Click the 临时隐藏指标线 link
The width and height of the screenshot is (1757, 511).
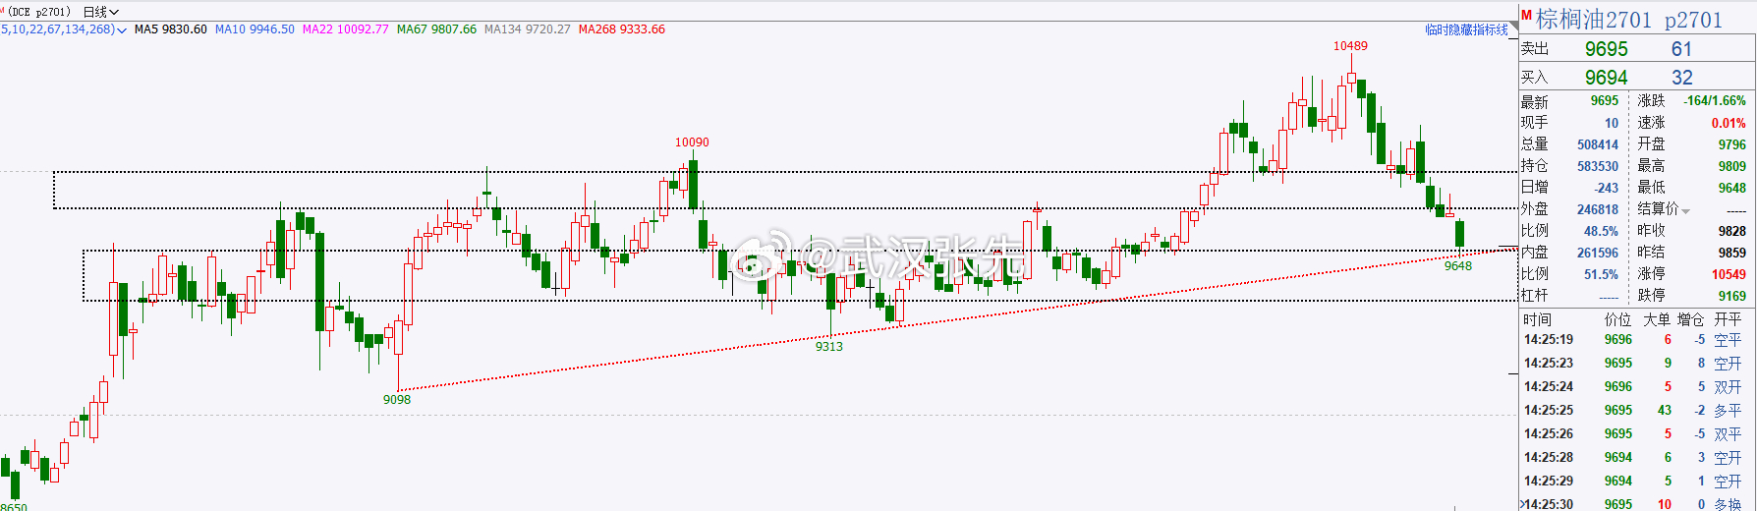click(1466, 30)
